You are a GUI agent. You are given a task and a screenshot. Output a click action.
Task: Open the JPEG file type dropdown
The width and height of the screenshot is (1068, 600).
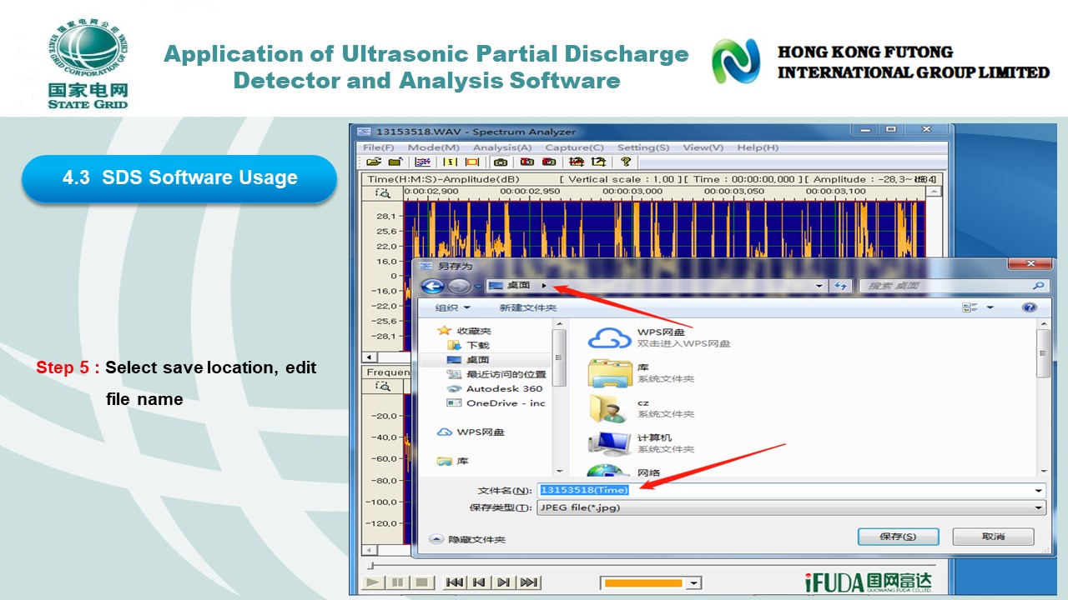click(1039, 507)
